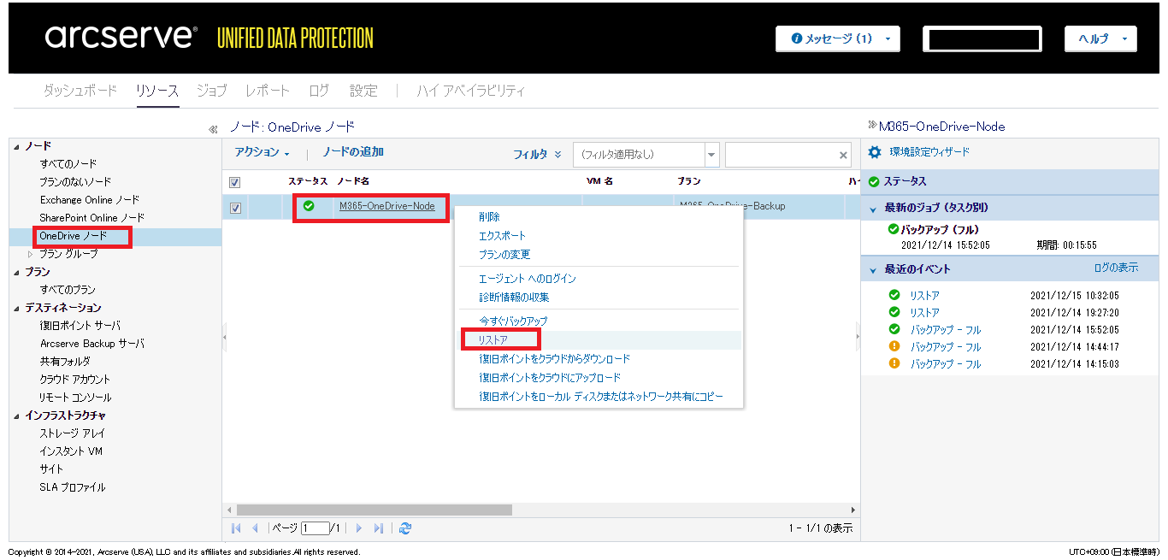Go to the next page arrow
This screenshot has height=560, width=1168.
click(x=359, y=528)
